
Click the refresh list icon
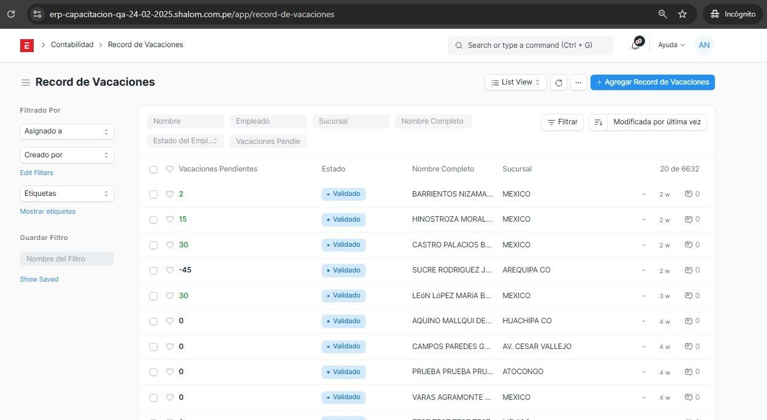pyautogui.click(x=558, y=83)
